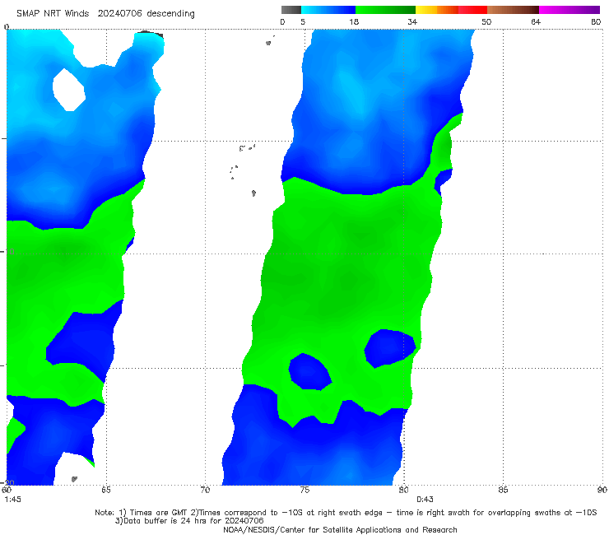This screenshot has height=535, width=609.
Task: Click the 'NOAA/NESDIS/Center for Satellite Applications and Research' credit
Action: tap(340, 529)
